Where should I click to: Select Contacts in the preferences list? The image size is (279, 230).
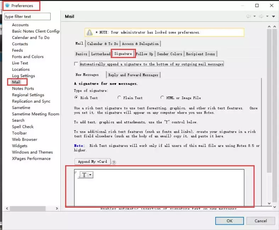click(x=20, y=44)
